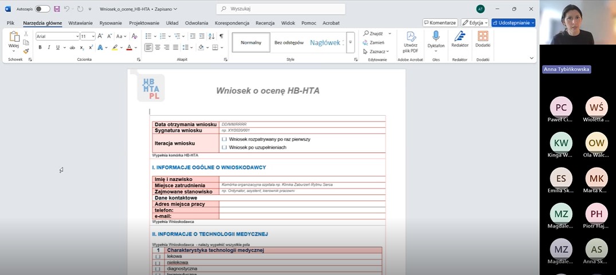
Task: Sort text A to Z
Action: coord(211,36)
